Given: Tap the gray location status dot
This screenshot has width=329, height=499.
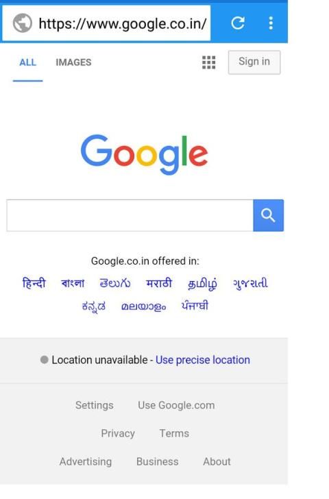Looking at the screenshot, I should [45, 360].
